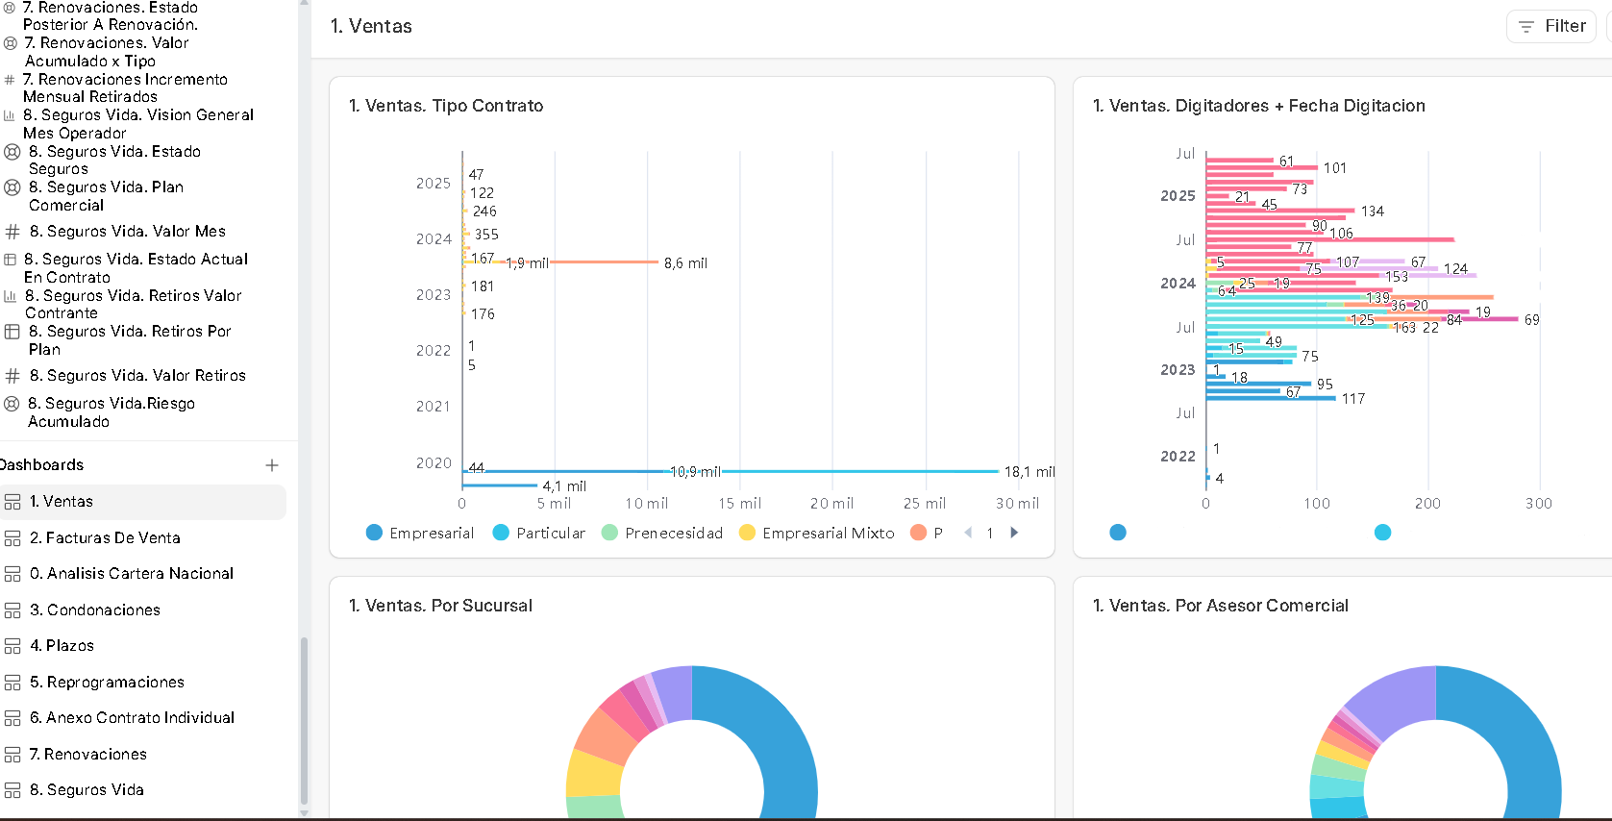
Task: Click dashboard icon beside 7. Renovaciones
Action: 12,755
